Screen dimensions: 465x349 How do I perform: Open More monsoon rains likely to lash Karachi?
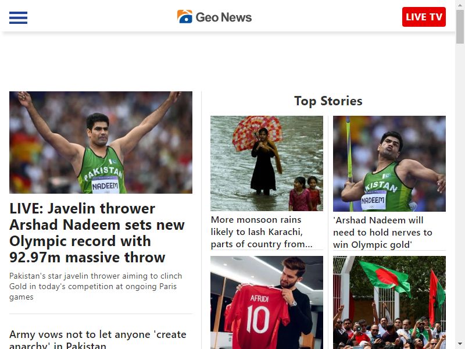tap(262, 232)
